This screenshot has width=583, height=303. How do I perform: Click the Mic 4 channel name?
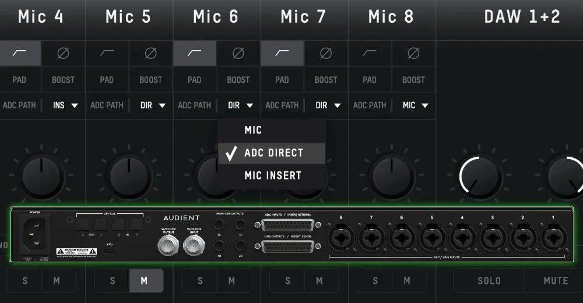[41, 17]
